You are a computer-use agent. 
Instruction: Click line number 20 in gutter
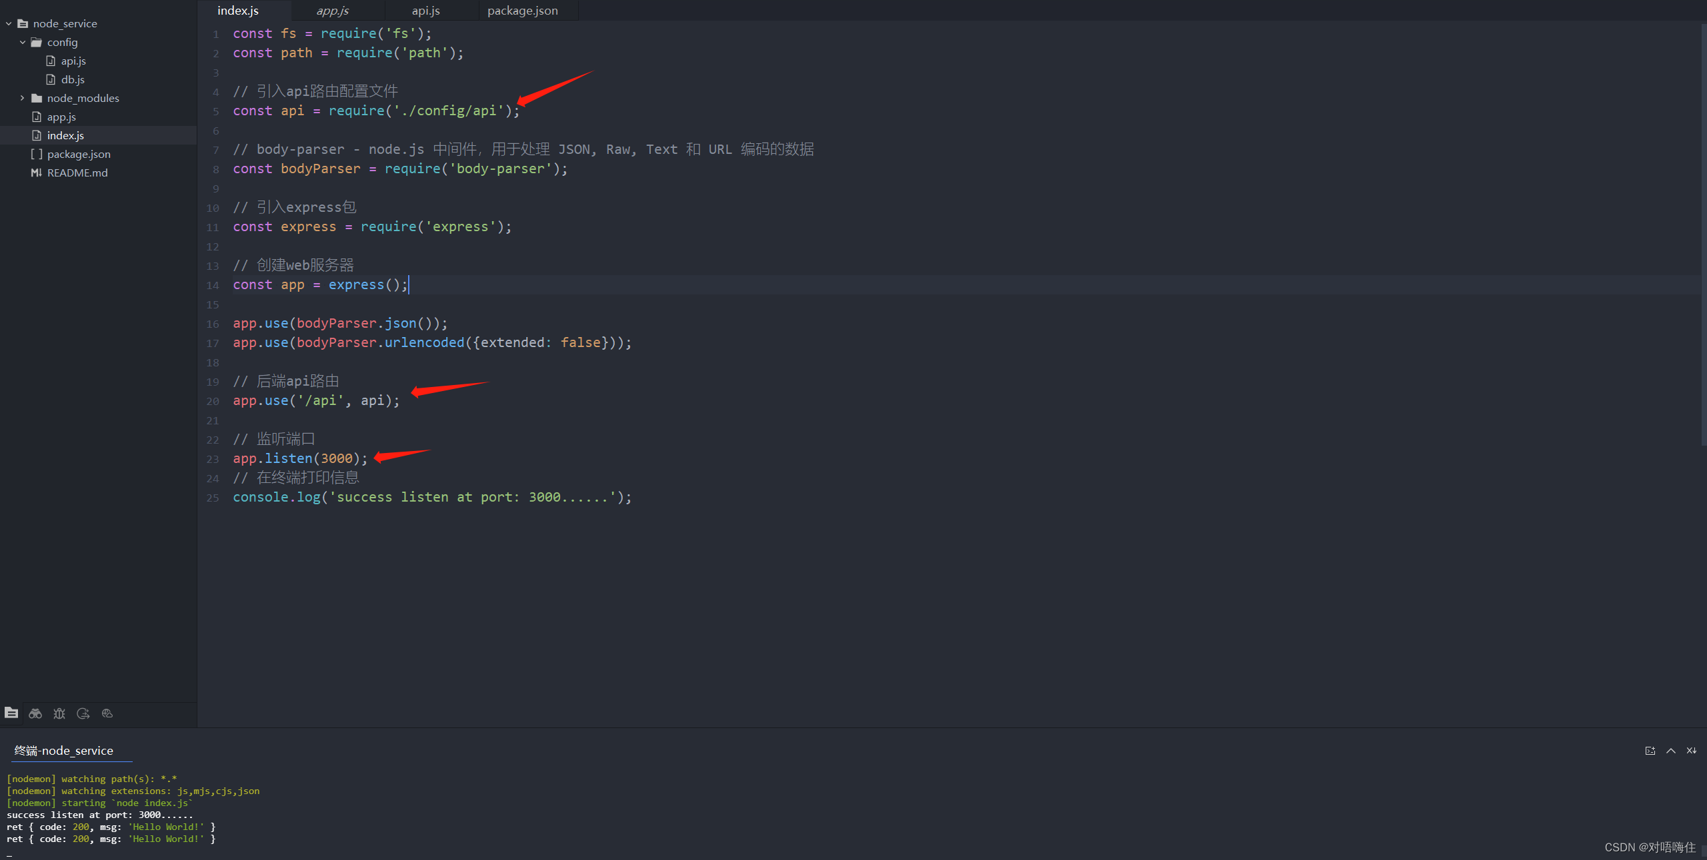tap(212, 401)
